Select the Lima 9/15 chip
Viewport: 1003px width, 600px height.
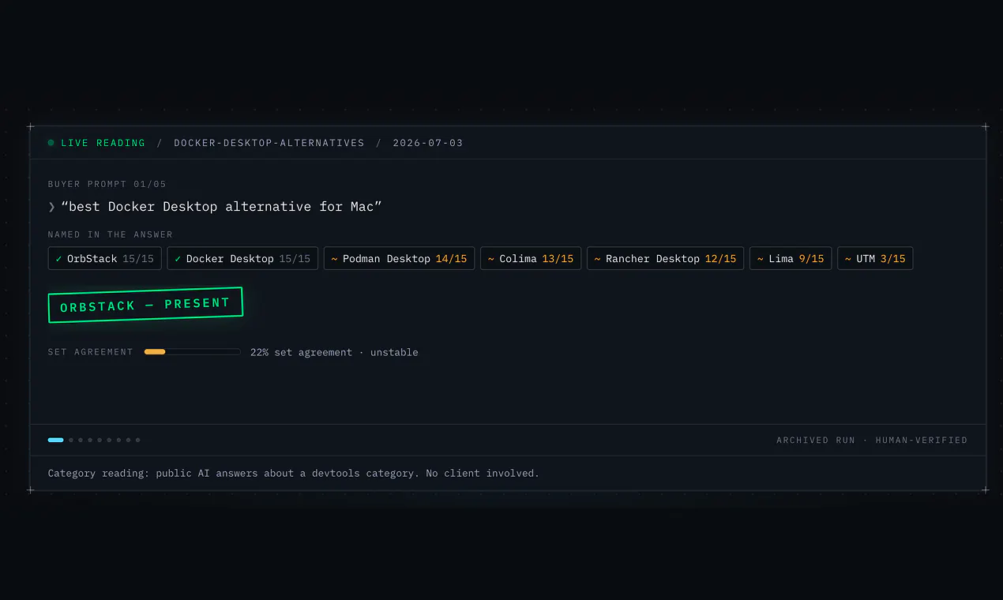[791, 259]
